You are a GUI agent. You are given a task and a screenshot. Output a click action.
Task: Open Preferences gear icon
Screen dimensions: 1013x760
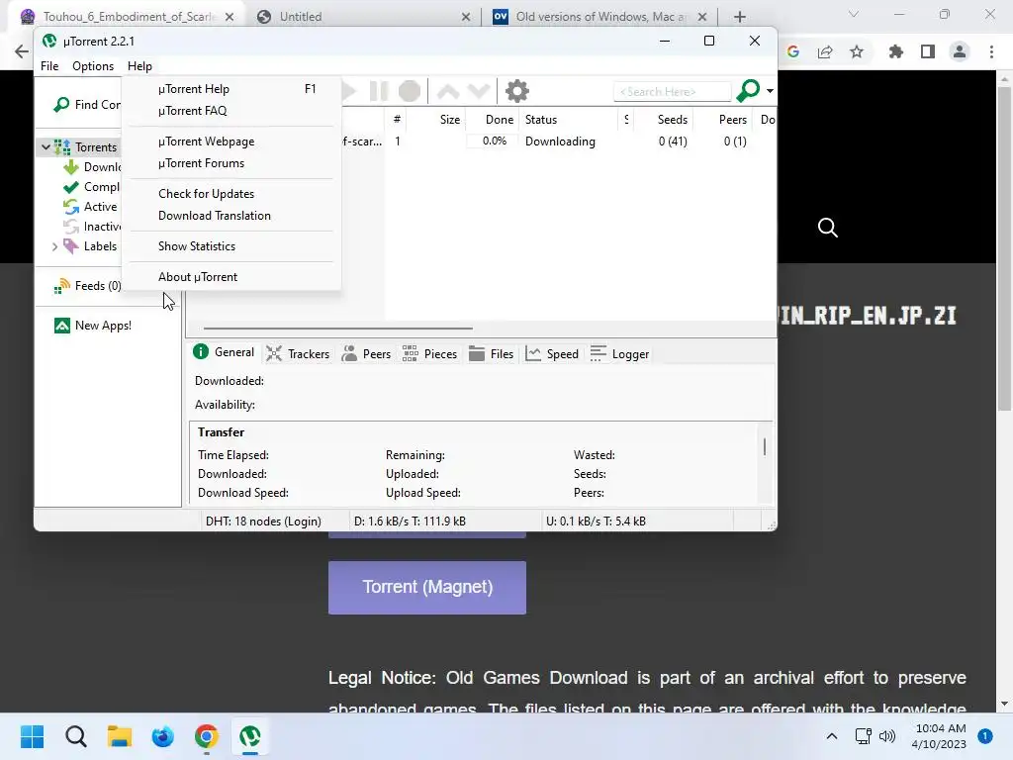(x=516, y=91)
